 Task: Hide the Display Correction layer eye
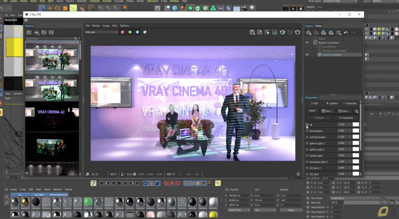307,42
